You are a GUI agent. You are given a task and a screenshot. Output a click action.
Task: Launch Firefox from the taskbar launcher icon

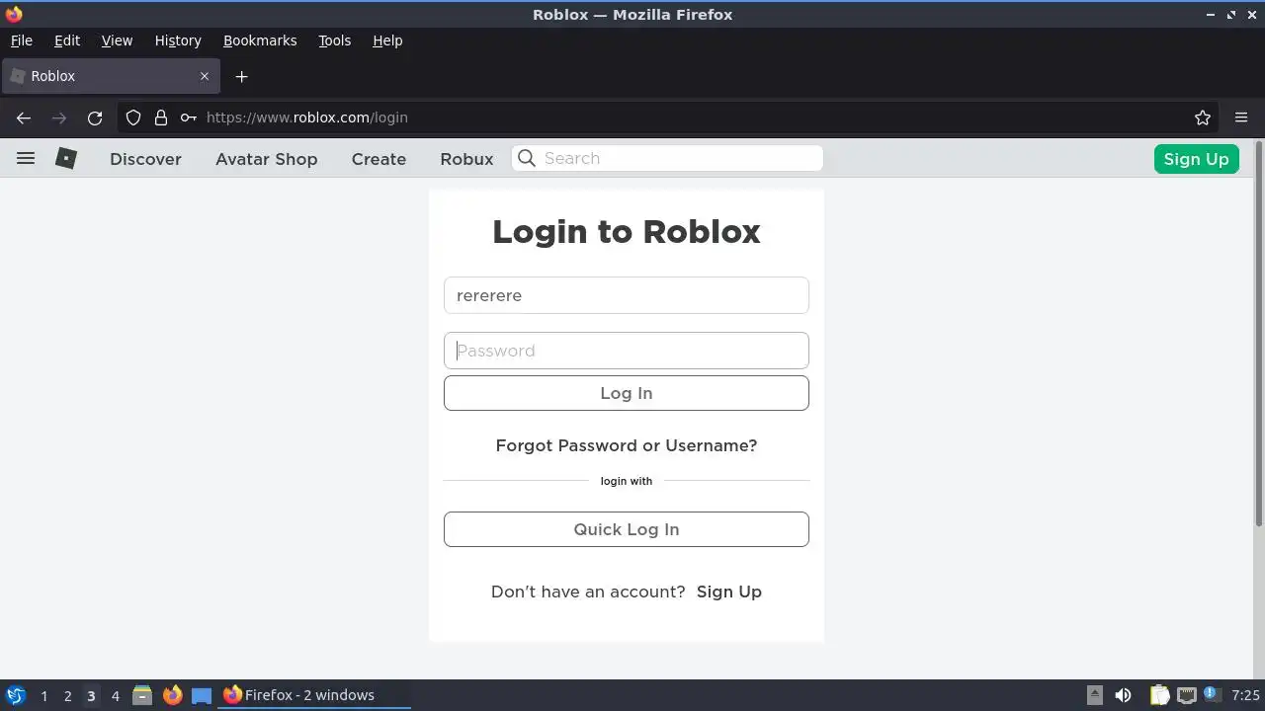click(x=172, y=695)
